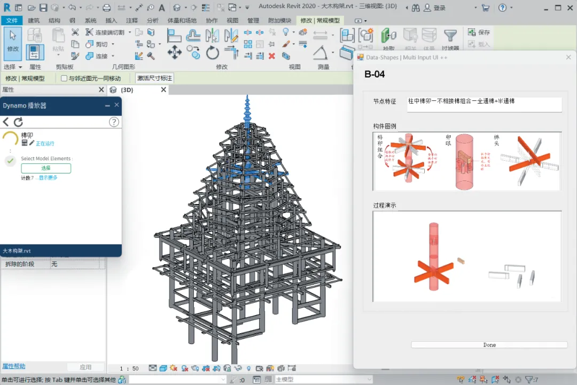
Task: Select the Copy tool in Modify panel
Action: [x=193, y=52]
